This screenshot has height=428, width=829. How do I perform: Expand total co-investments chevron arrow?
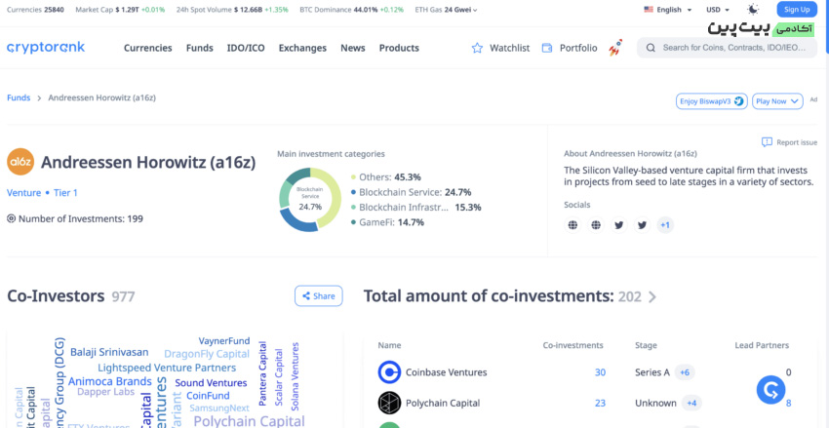(x=652, y=297)
